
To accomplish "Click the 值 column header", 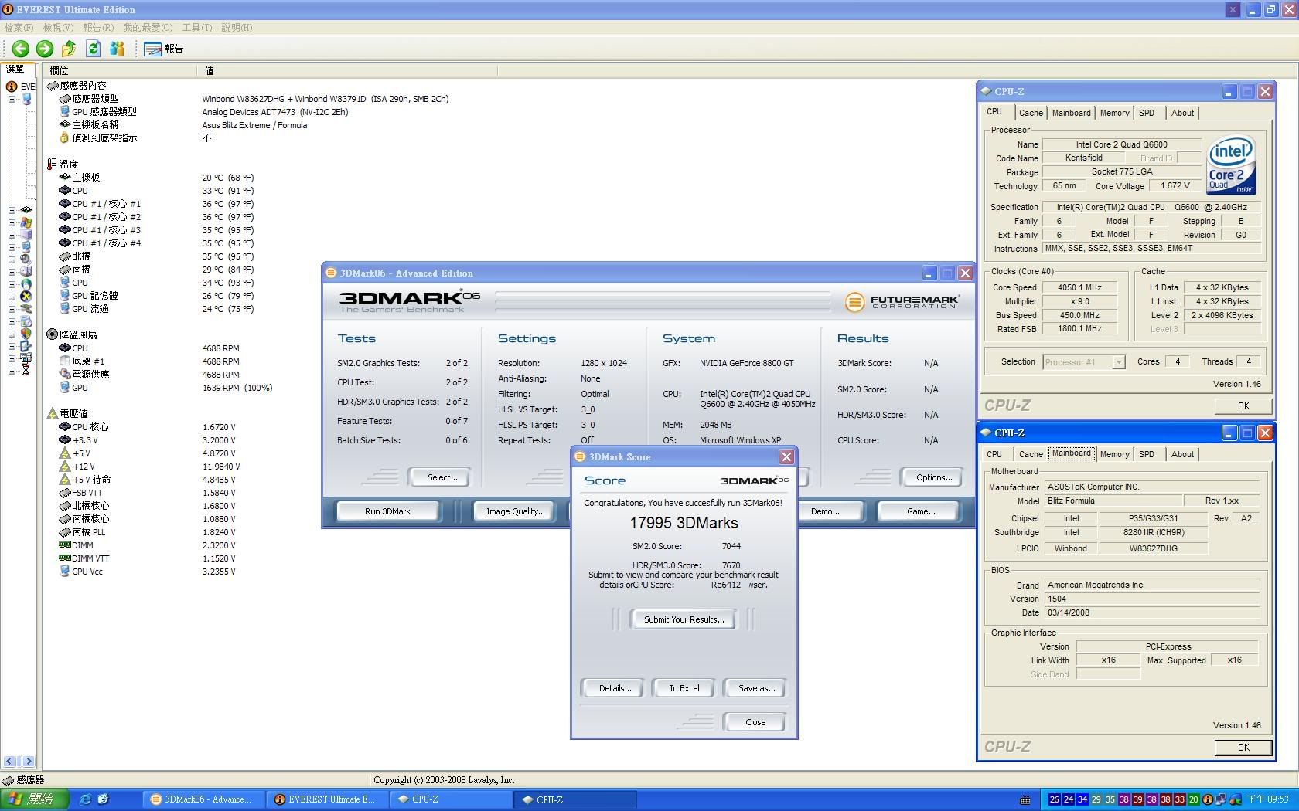I will pos(346,70).
